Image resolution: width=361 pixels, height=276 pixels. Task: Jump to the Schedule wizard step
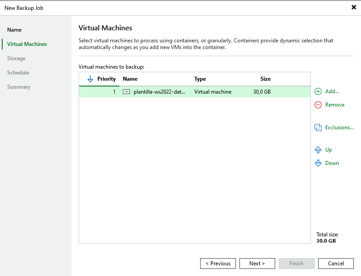pyautogui.click(x=18, y=73)
